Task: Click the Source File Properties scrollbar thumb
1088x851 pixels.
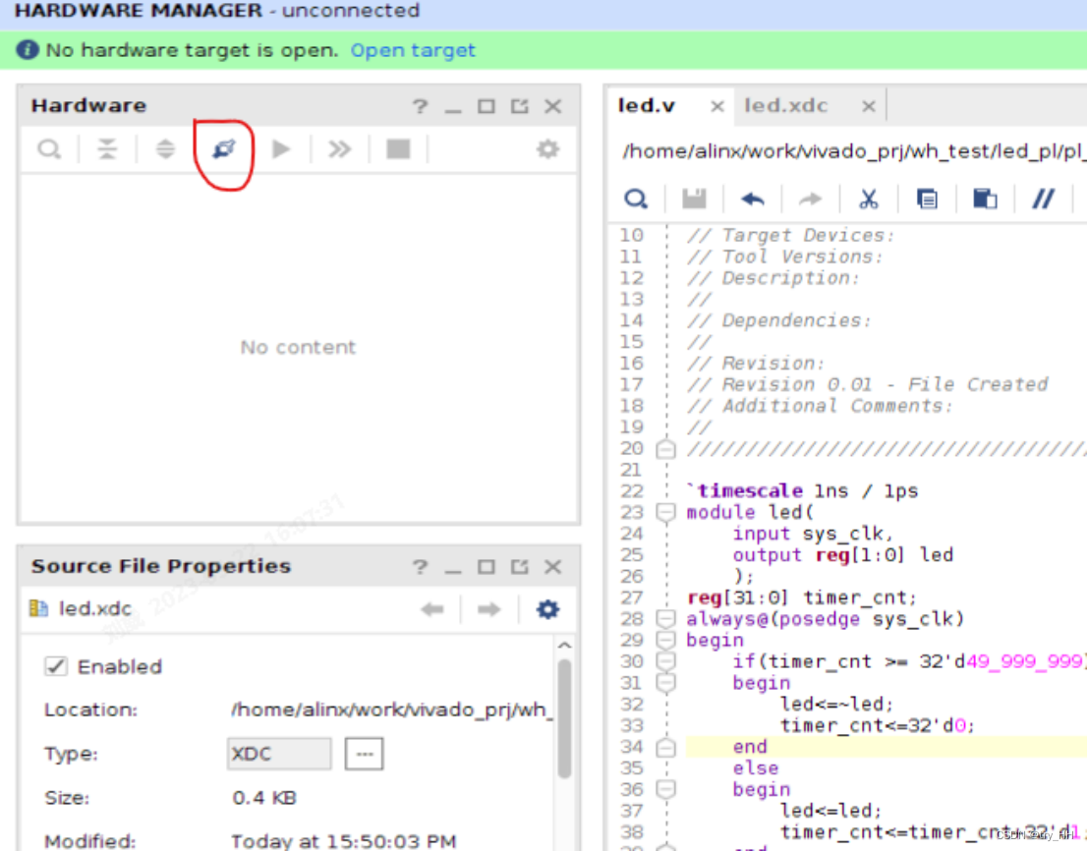Action: pos(565,718)
